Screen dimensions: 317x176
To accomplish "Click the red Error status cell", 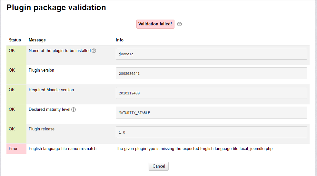I will point(16,149).
